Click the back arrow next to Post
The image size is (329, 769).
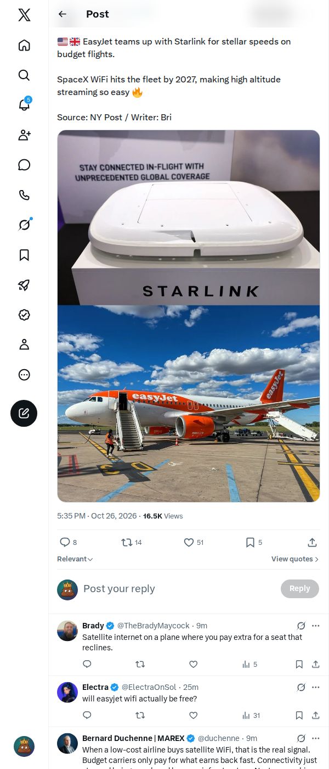(x=63, y=14)
